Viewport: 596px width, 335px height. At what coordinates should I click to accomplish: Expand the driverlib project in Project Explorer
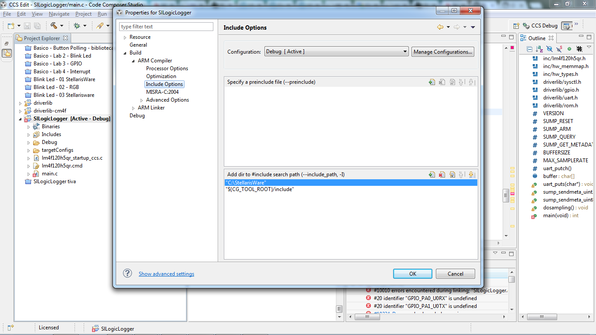tap(20, 103)
